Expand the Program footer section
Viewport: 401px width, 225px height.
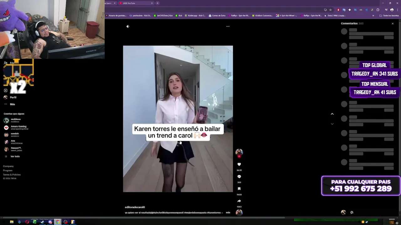click(8, 170)
